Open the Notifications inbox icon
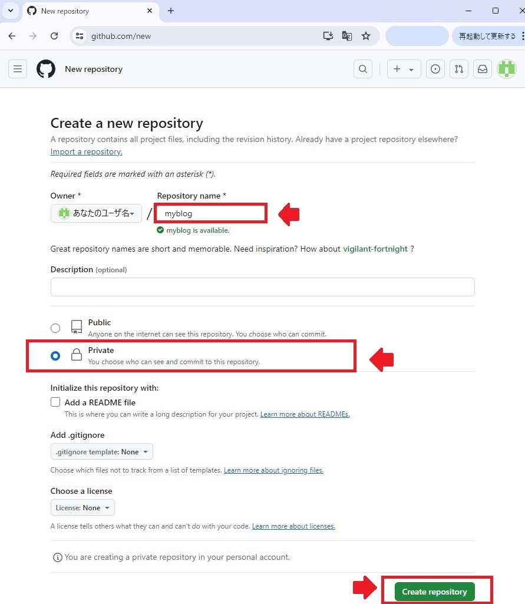This screenshot has width=525, height=604. click(483, 69)
